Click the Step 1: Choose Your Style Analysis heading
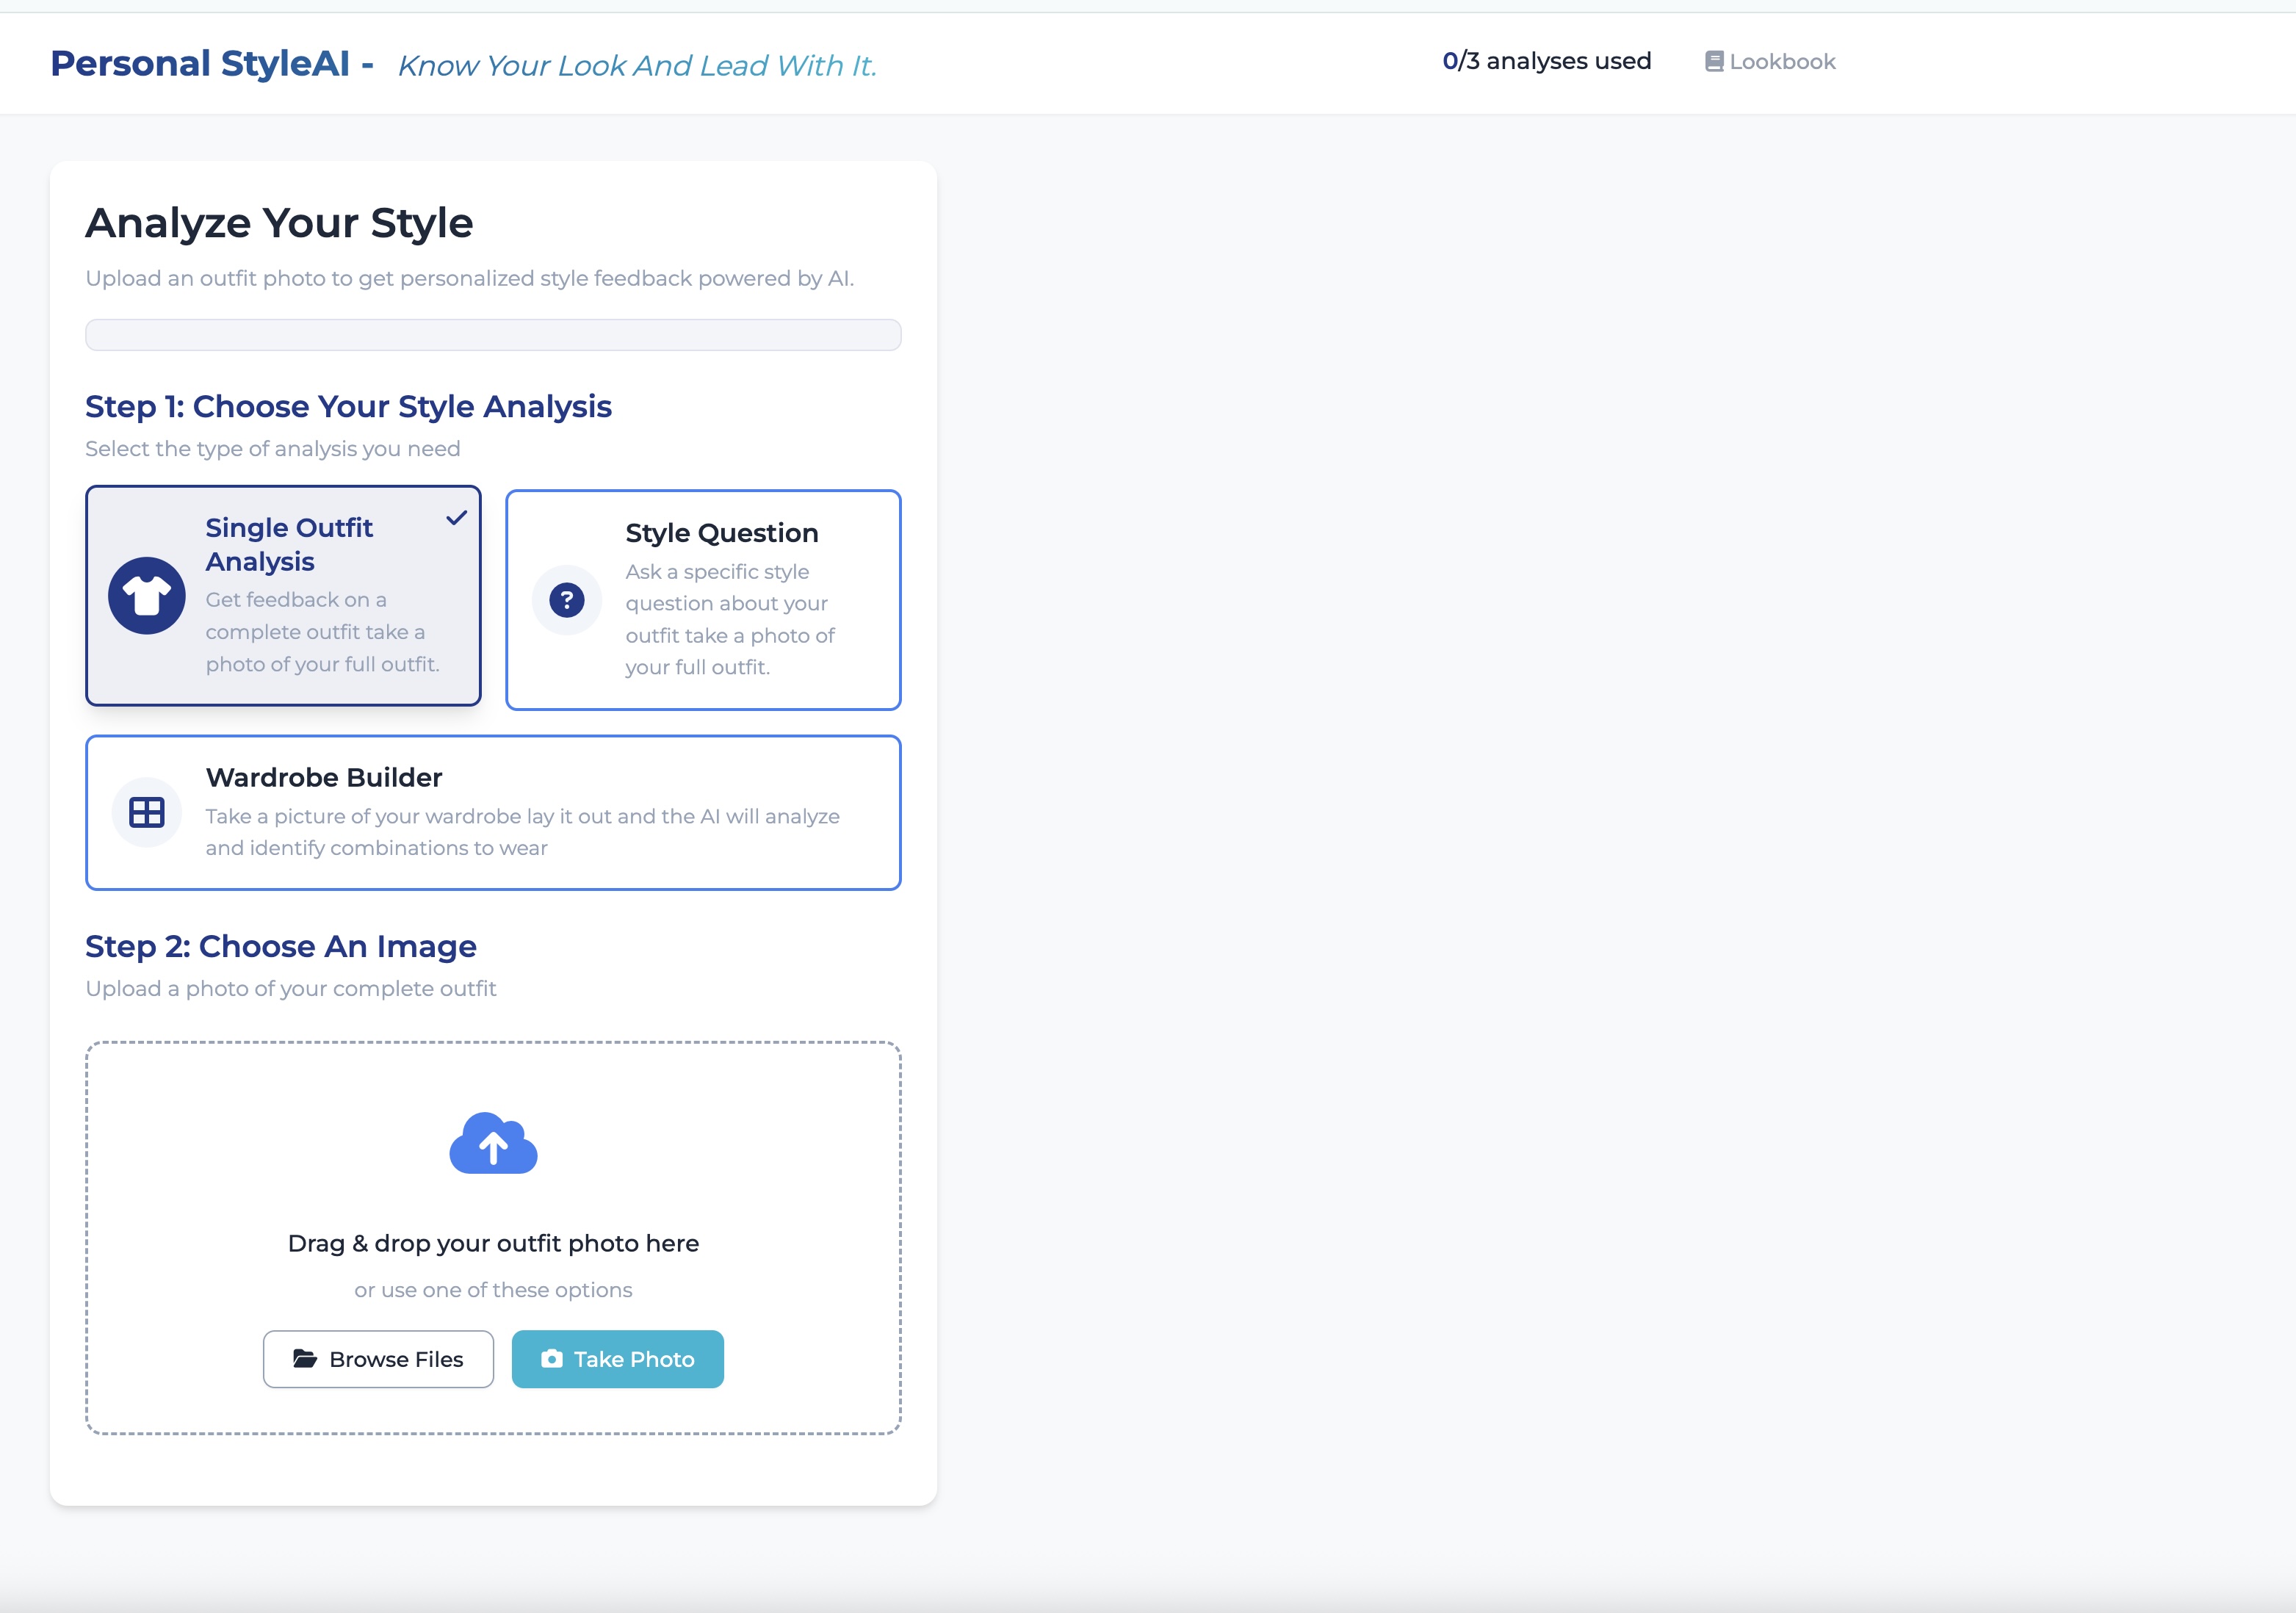 (348, 407)
